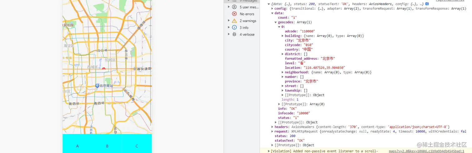This screenshot has width=472, height=153.
Task: Click the status: 200 line
Action: pyautogui.click(x=285, y=136)
